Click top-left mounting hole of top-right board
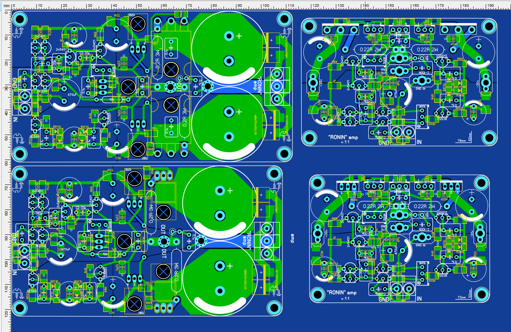This screenshot has width=511, height=332. click(309, 26)
